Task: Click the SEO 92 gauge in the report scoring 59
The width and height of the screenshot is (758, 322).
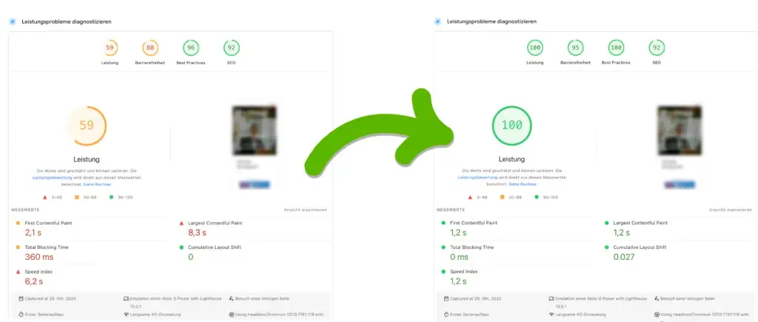Action: coord(232,48)
